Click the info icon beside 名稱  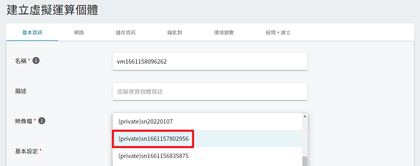point(36,60)
